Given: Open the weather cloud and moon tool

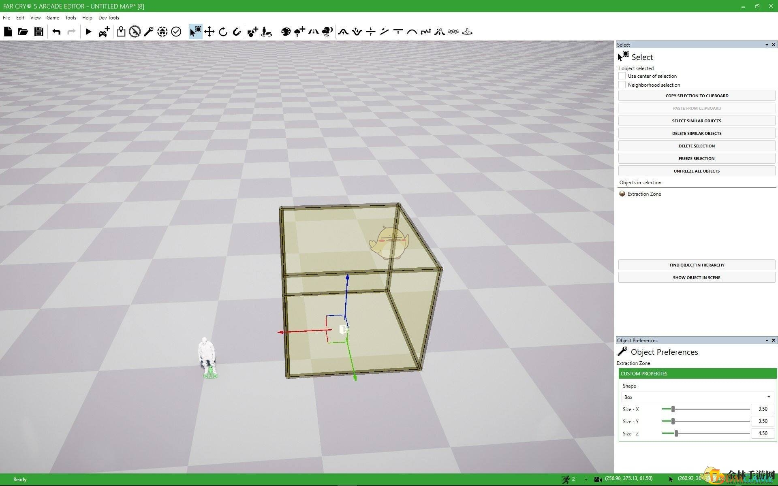Looking at the screenshot, I should [x=327, y=32].
